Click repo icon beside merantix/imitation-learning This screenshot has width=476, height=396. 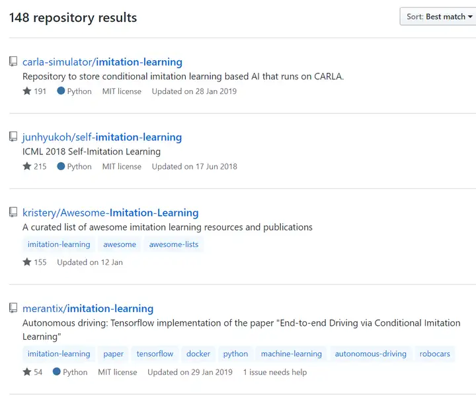coord(13,309)
